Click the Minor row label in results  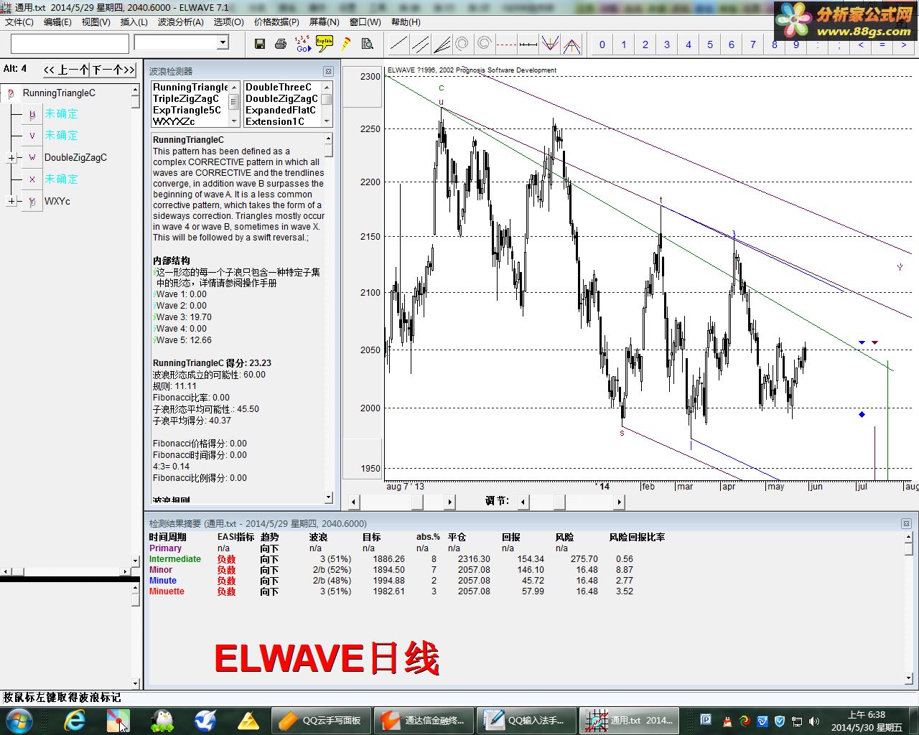coord(161,570)
